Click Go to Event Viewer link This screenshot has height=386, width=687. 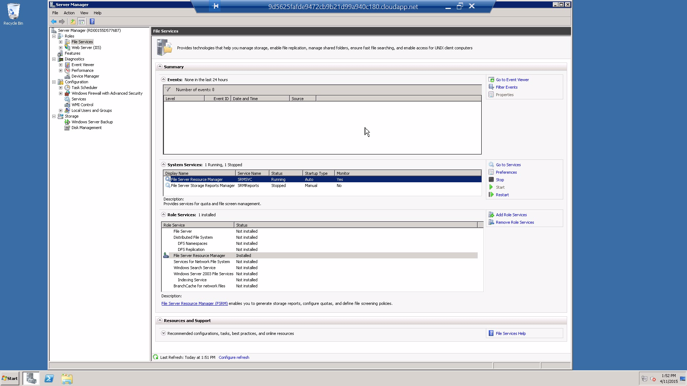[512, 80]
